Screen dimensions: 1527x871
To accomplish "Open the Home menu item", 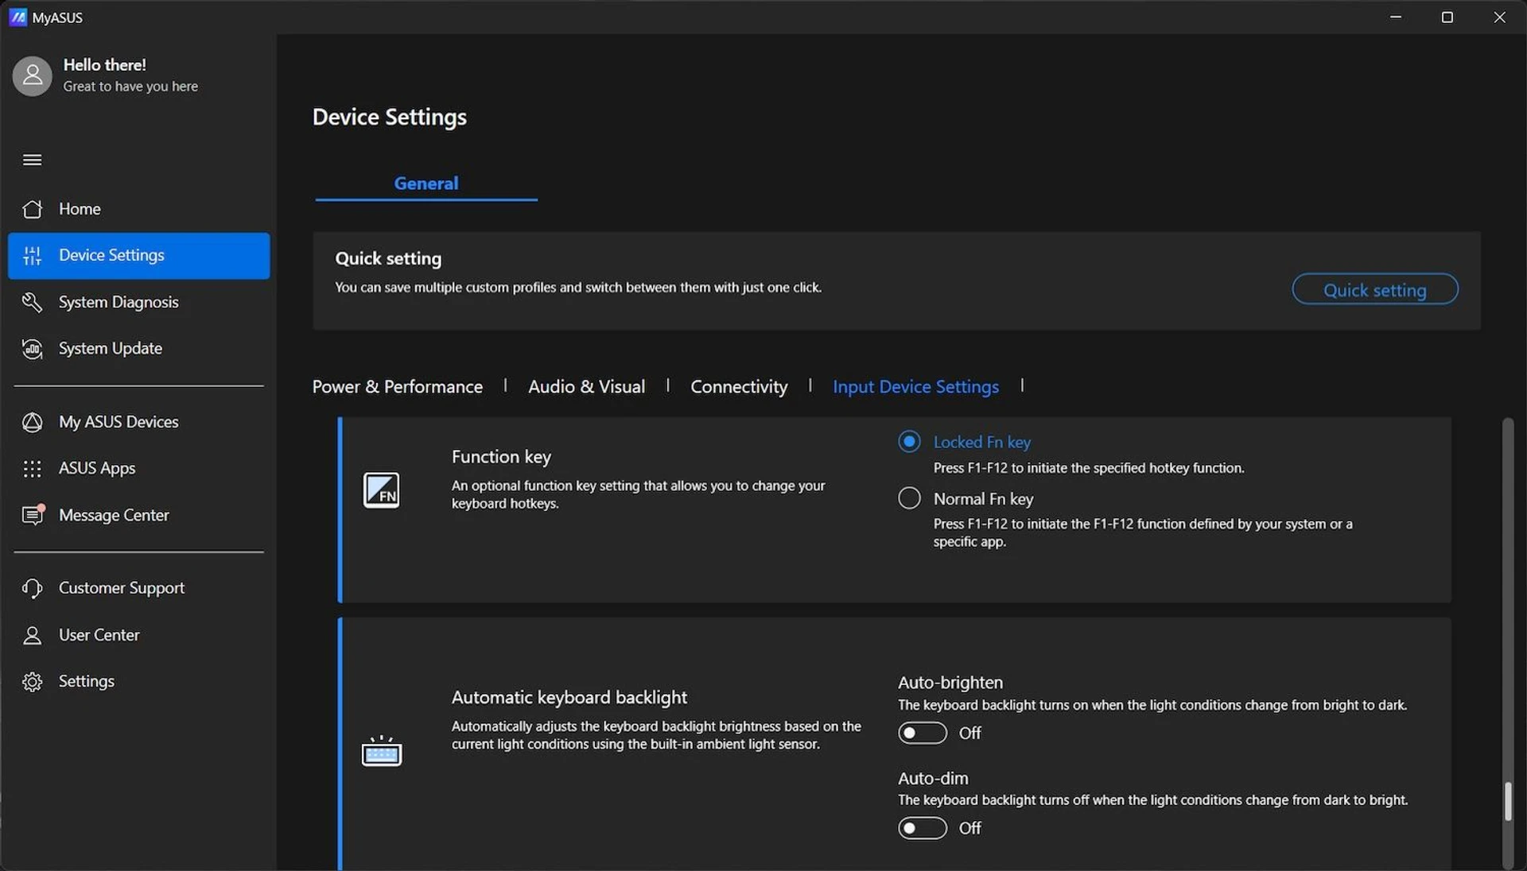I will [138, 209].
